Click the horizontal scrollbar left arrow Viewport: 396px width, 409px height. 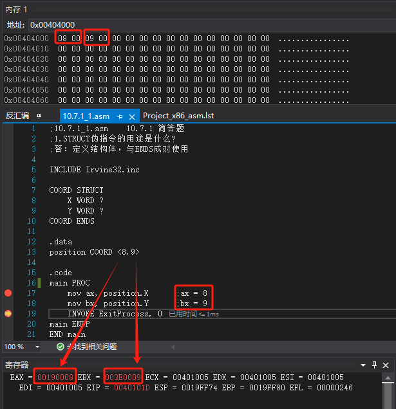tap(173, 347)
